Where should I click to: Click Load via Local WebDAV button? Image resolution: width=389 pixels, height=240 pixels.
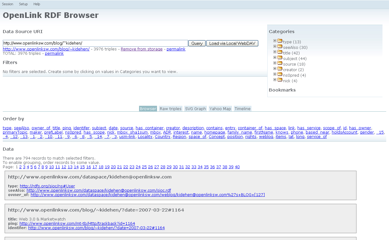click(232, 43)
